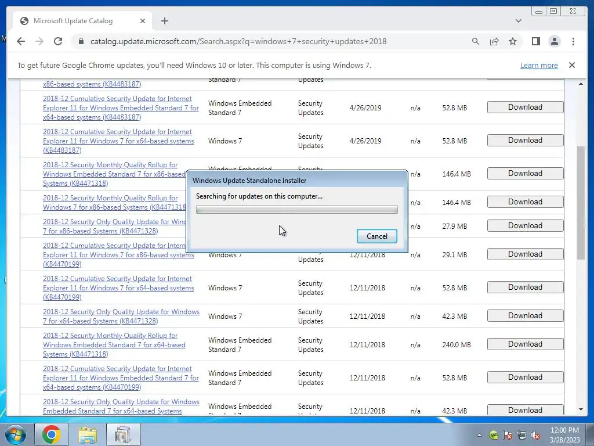
Task: Open IE11 Windows 7 x64 KB4470199 link
Action: [x=118, y=288]
